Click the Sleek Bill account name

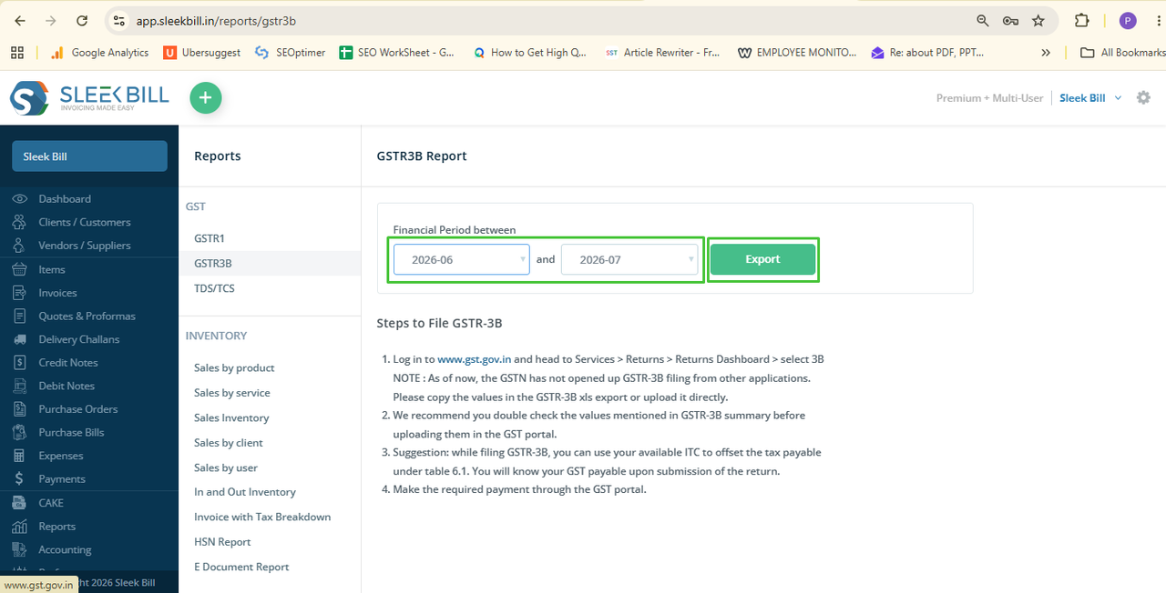pos(1082,98)
